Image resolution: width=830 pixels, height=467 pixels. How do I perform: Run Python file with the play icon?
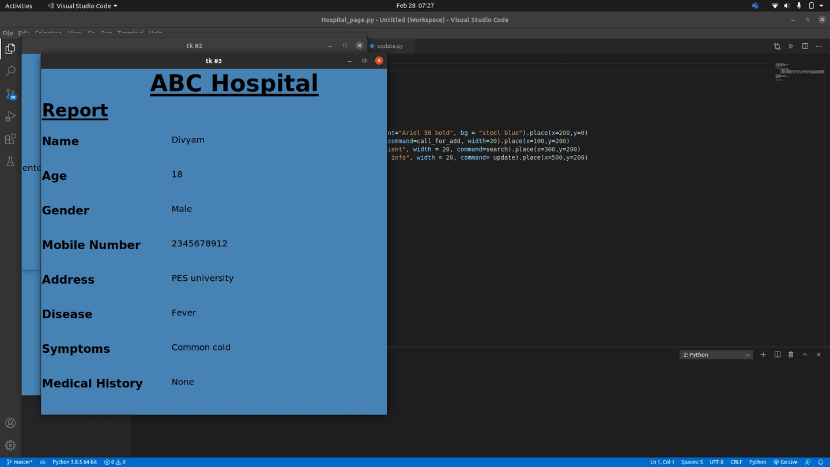click(791, 46)
